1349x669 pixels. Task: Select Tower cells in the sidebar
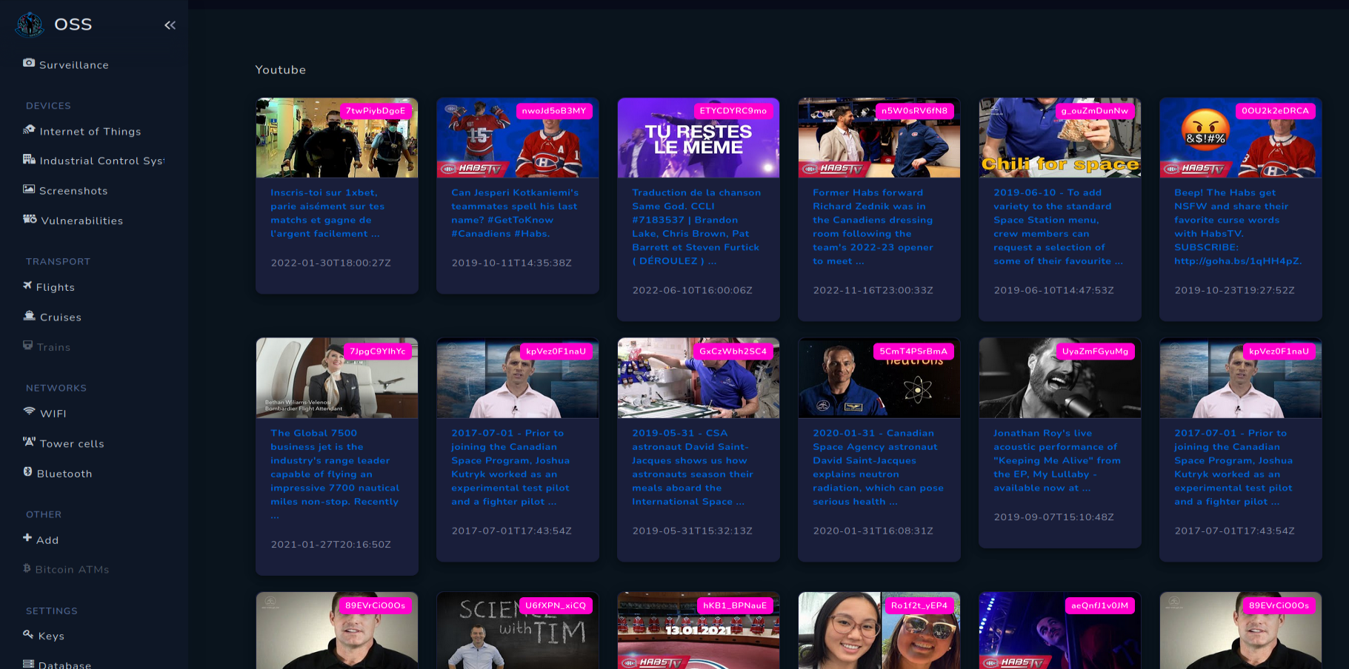[x=72, y=444]
